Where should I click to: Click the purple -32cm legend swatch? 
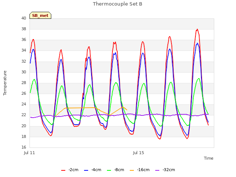157,170
